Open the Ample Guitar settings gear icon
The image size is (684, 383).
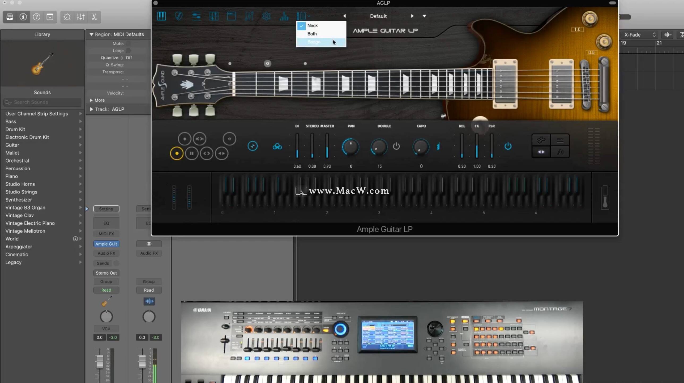pyautogui.click(x=266, y=16)
